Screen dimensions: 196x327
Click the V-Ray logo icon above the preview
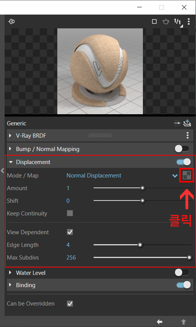[11, 21]
